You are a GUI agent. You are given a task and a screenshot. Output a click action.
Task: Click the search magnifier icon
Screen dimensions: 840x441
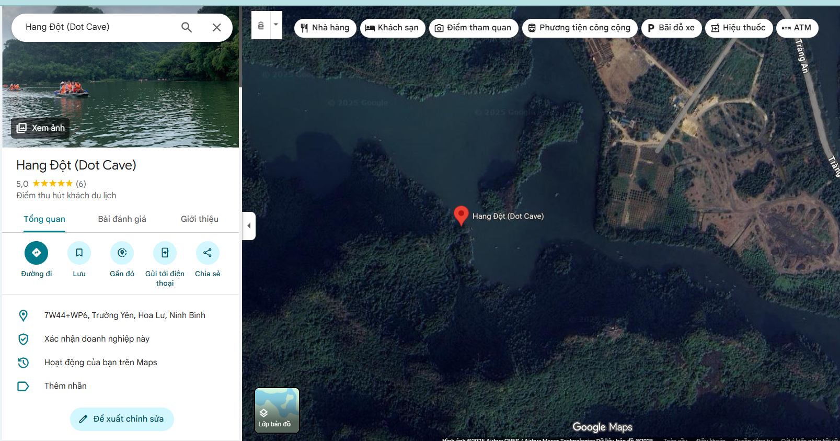(187, 27)
